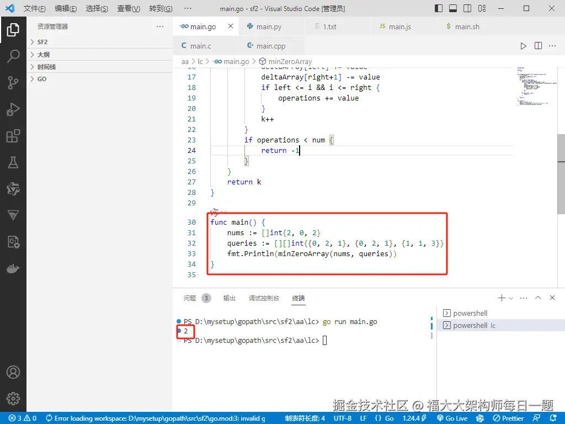565x424 pixels.
Task: Click the editor vertical scrollbar thumb
Action: (x=561, y=174)
